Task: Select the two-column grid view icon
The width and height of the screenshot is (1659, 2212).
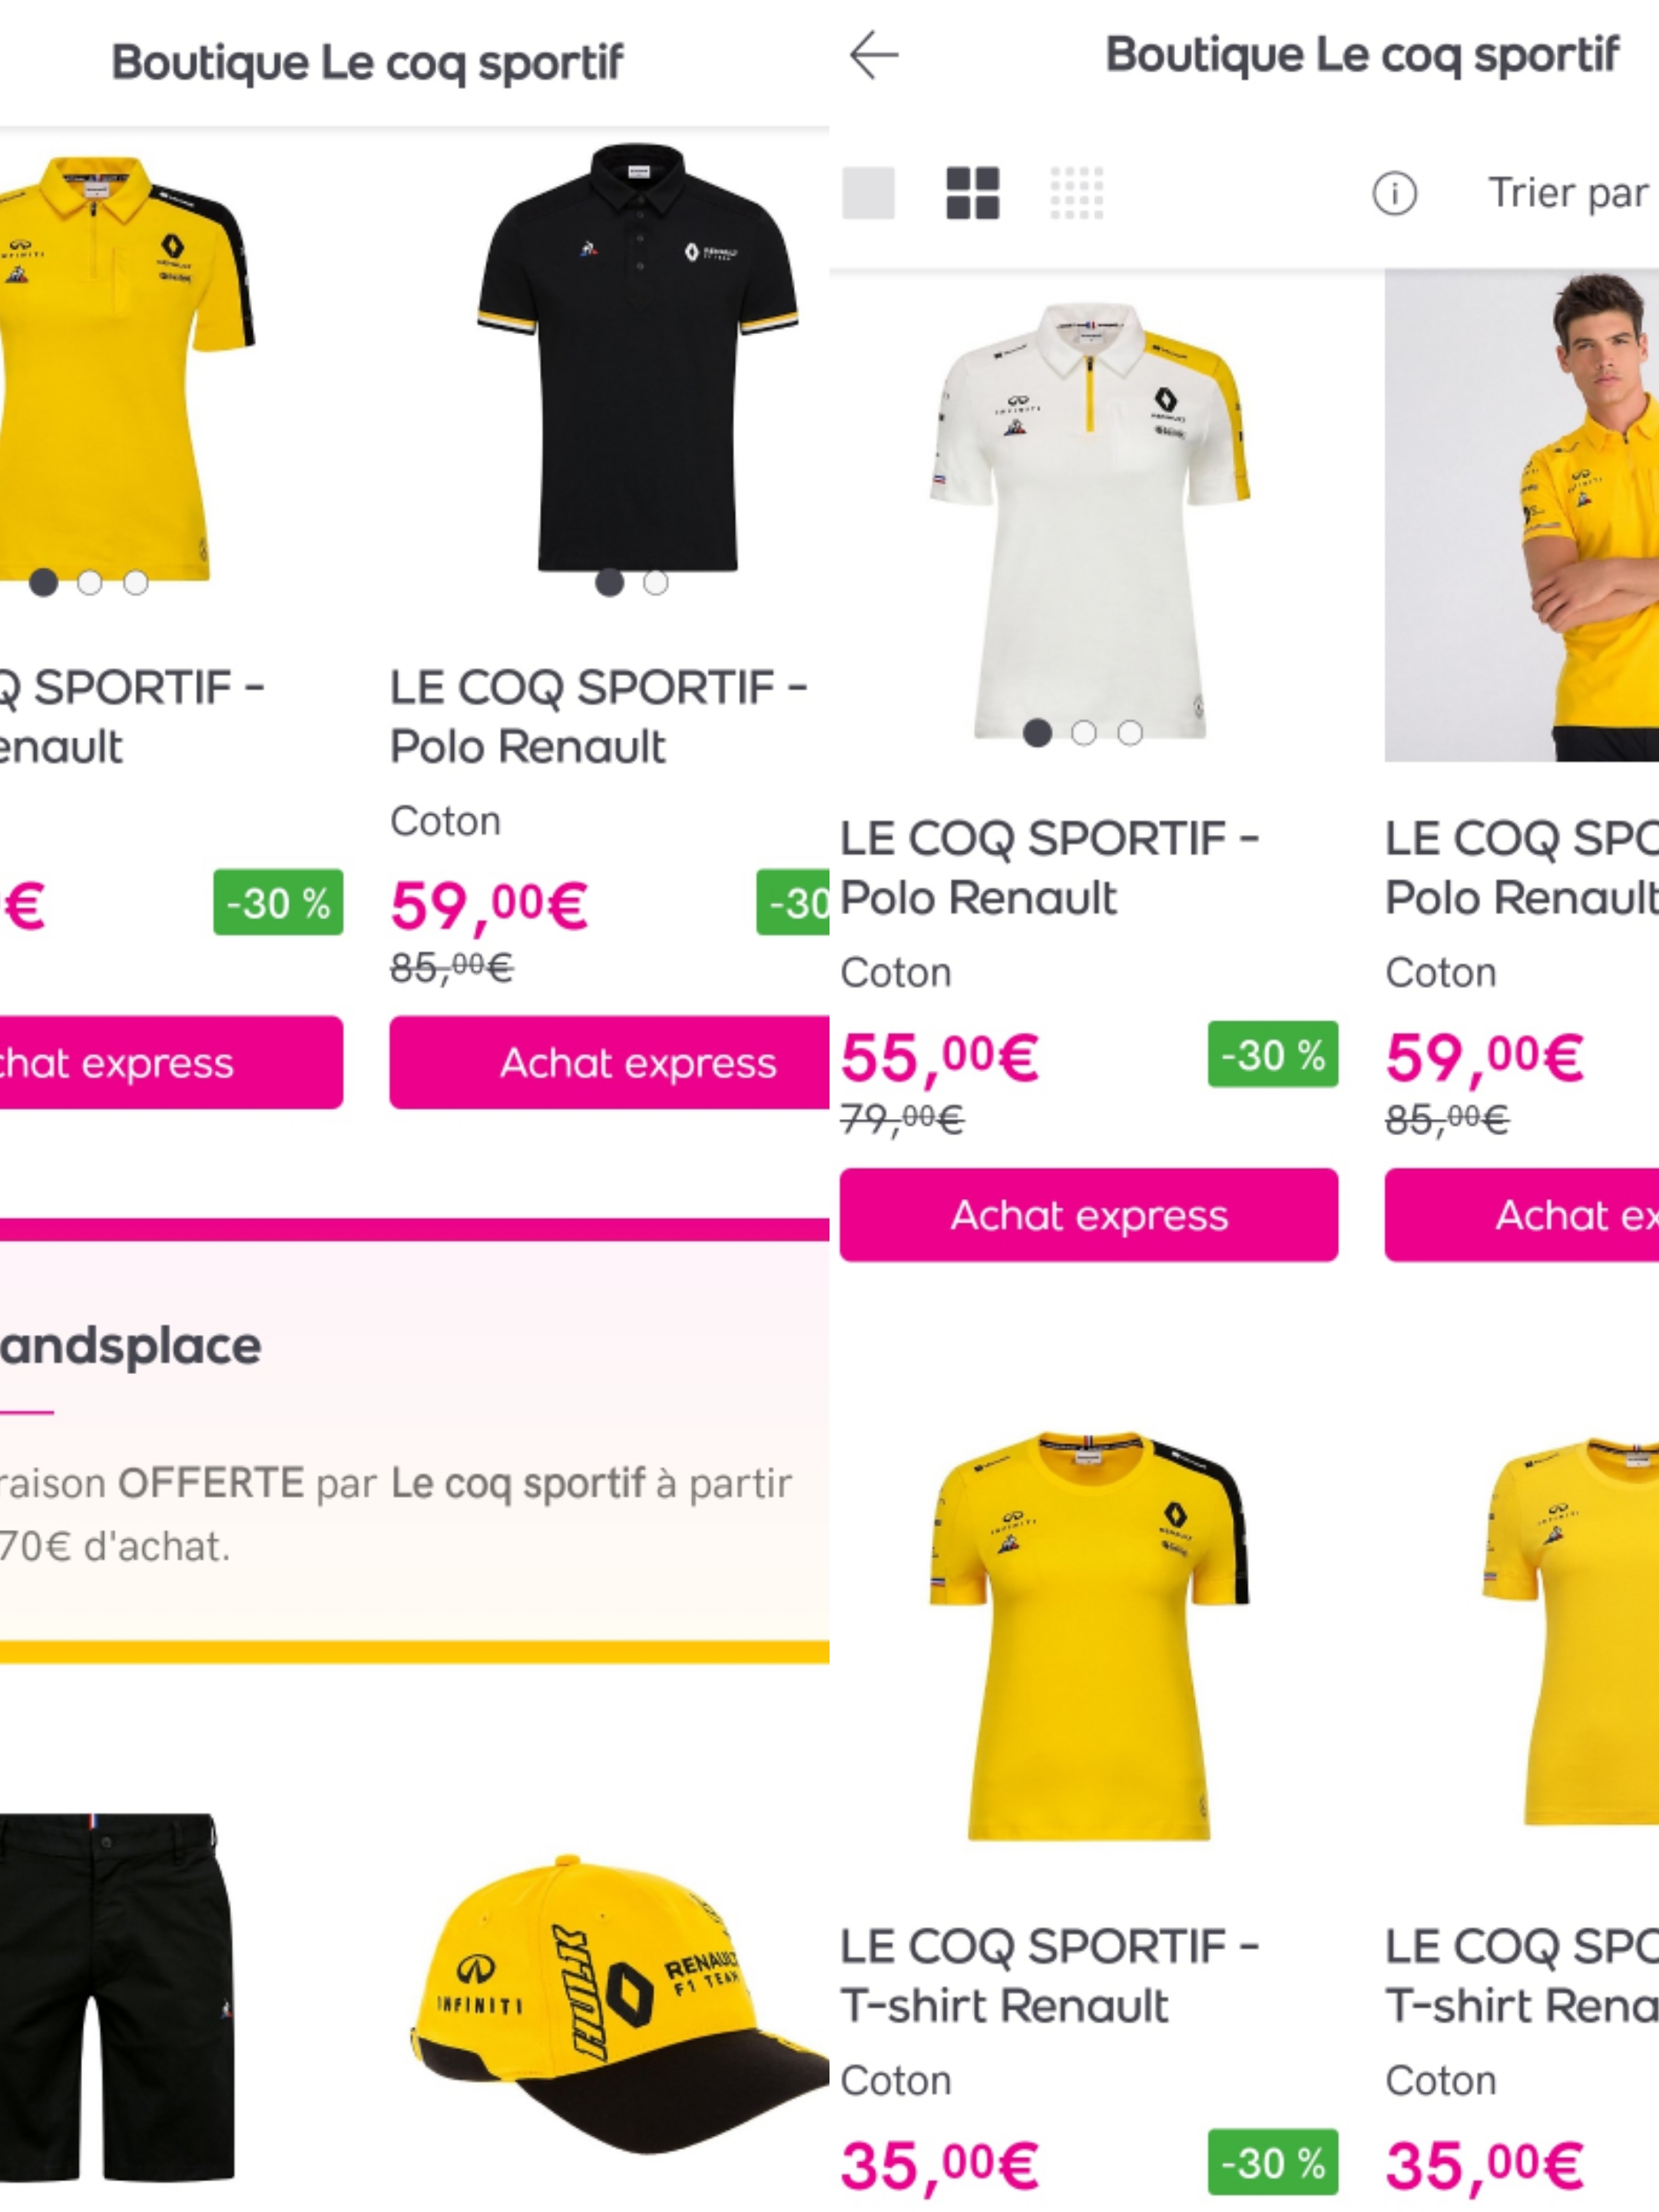Action: tap(973, 192)
